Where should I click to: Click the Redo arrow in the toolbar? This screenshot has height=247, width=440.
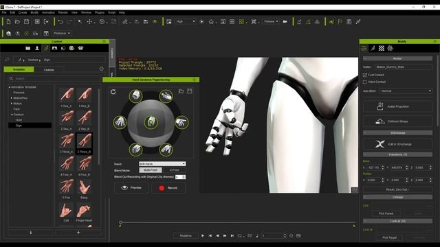[x=69, y=22]
